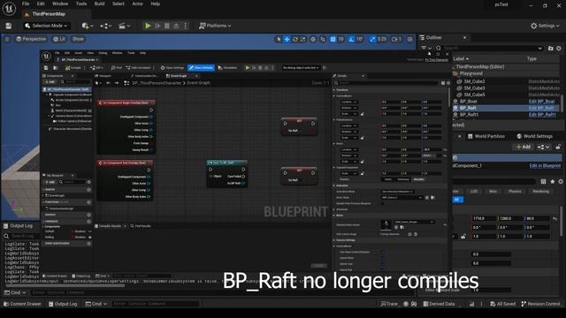Toggle grid snapping in viewport toolbar
The height and width of the screenshot is (318, 566).
tap(333, 39)
